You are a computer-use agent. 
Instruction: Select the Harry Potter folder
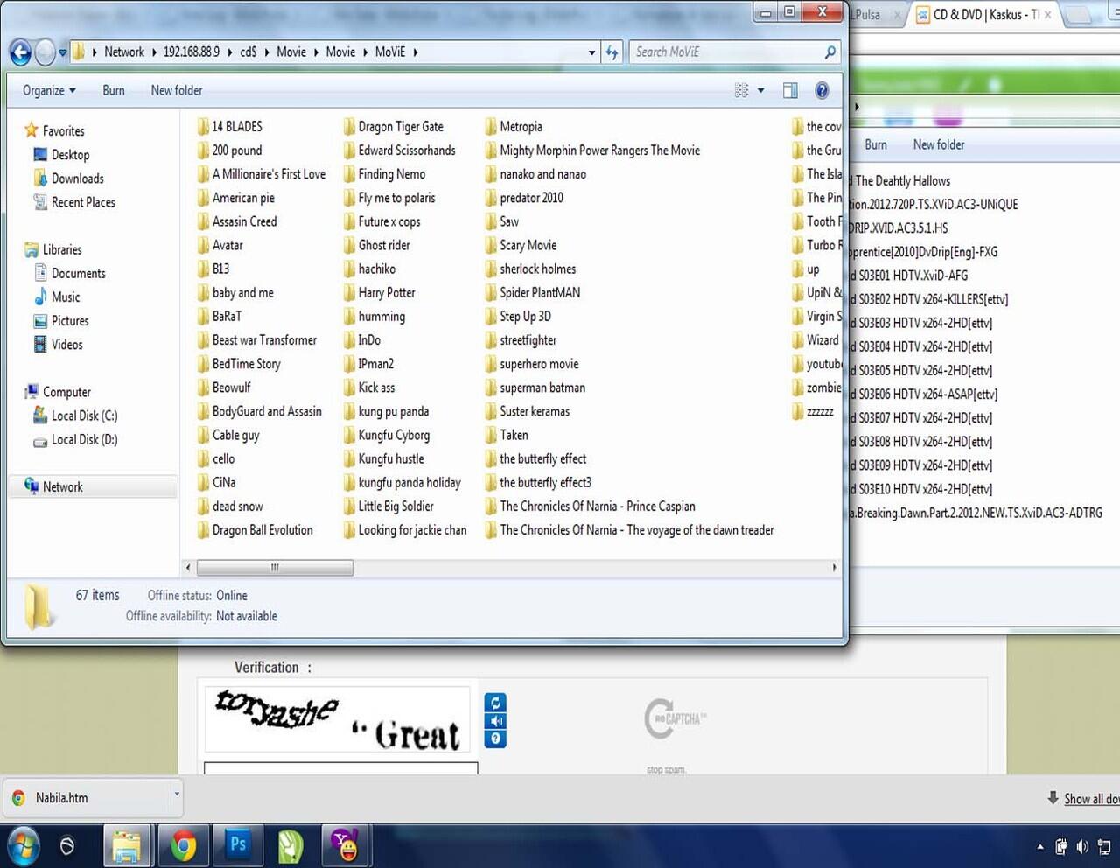(x=379, y=293)
